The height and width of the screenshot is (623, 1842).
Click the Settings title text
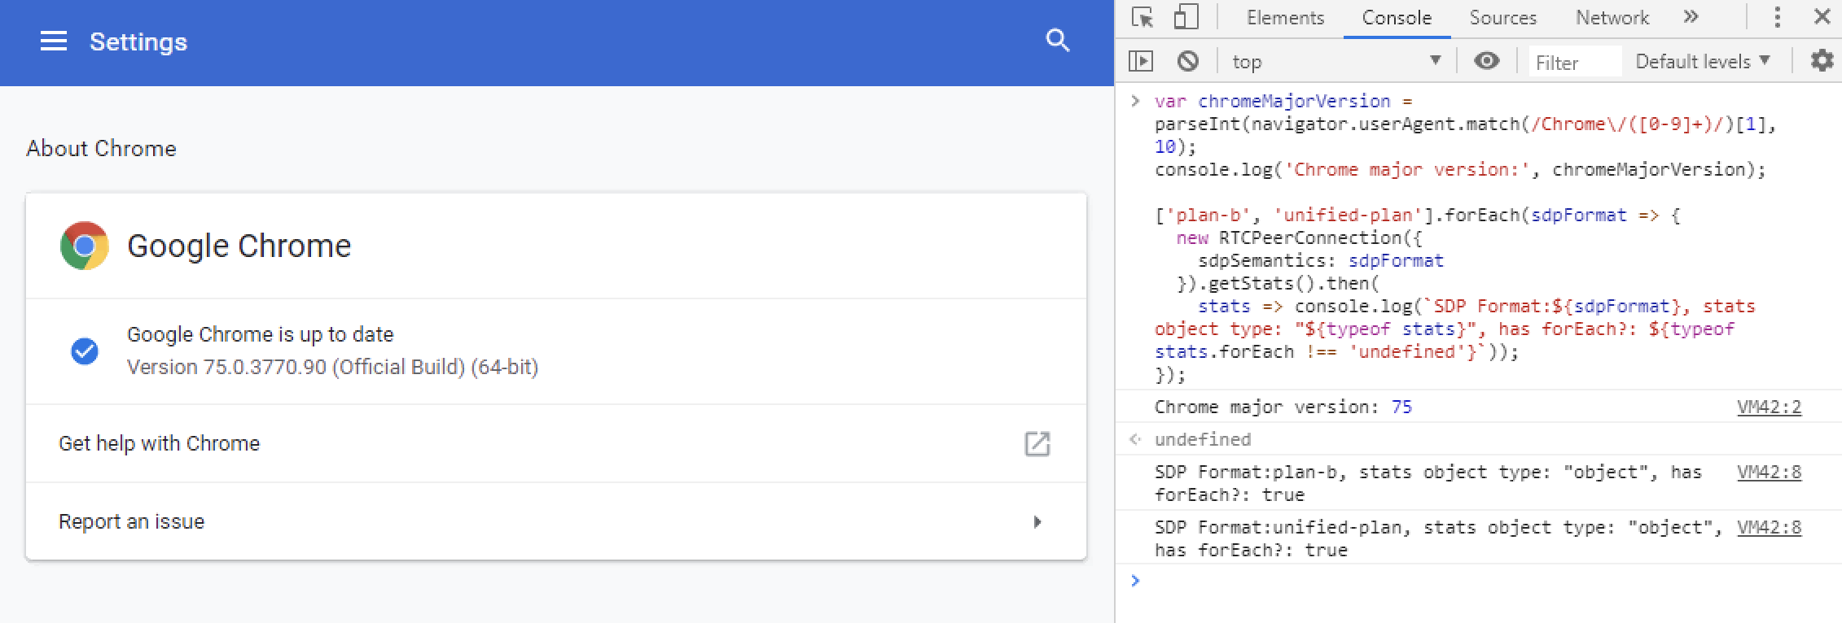[138, 41]
